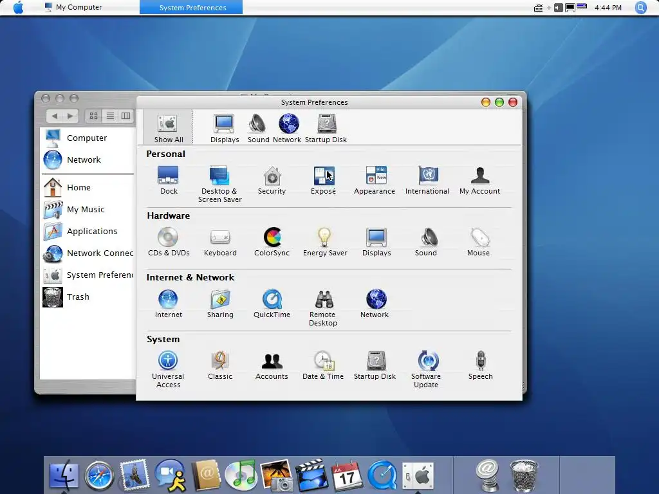Open Accounts preferences
The height and width of the screenshot is (494, 659).
click(272, 365)
